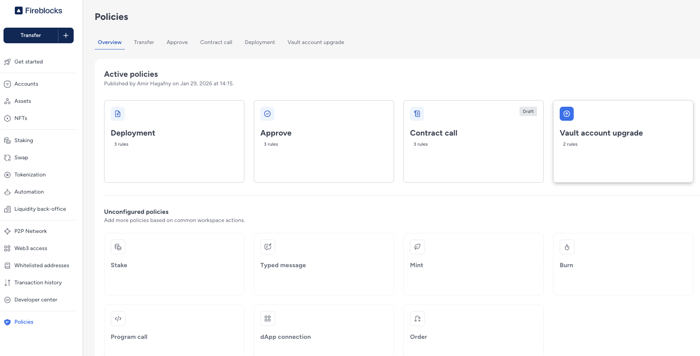Click the Automation robot icon
Screen dimensions: 700x356
[7, 192]
